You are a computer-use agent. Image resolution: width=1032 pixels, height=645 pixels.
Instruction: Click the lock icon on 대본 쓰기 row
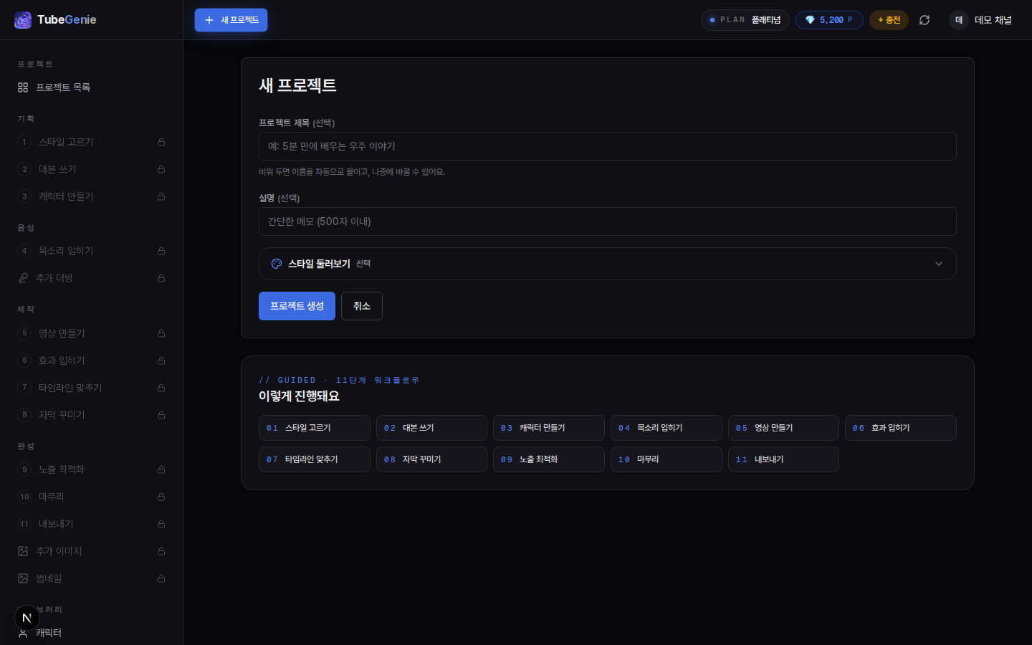click(x=161, y=169)
